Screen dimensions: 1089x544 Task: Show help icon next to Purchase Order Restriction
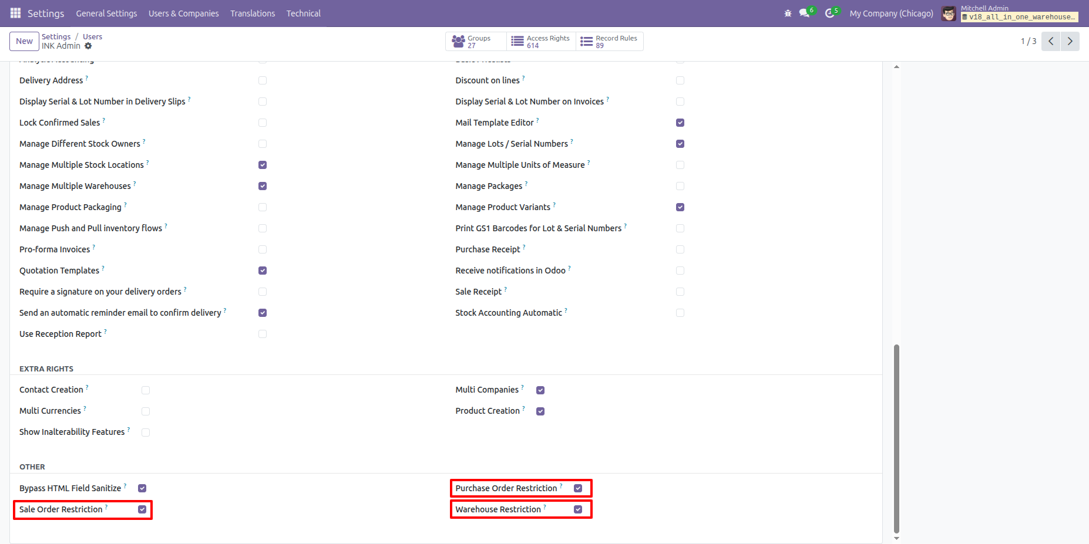click(561, 485)
